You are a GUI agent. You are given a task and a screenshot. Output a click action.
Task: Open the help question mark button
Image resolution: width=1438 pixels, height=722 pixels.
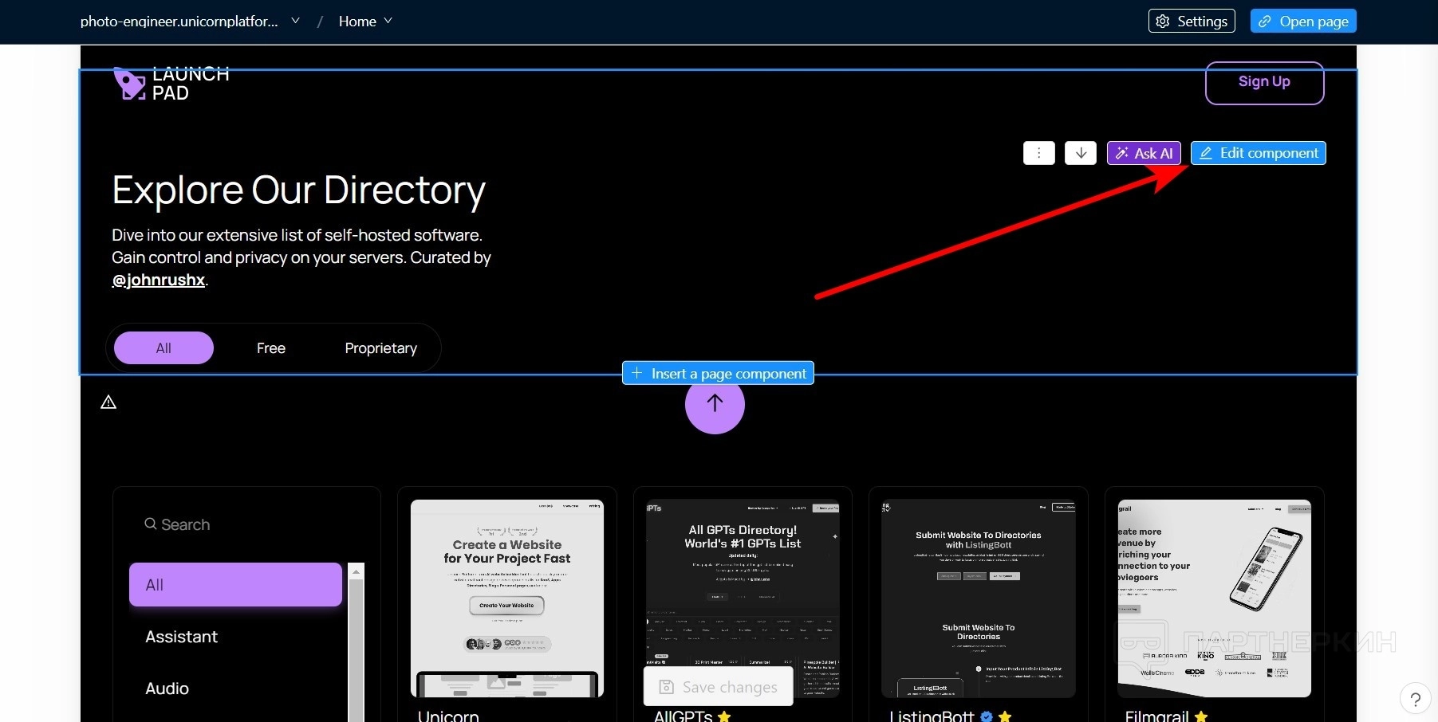(x=1416, y=700)
